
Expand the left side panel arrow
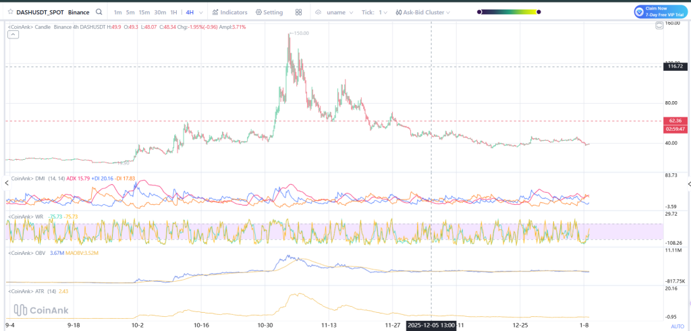(5, 183)
